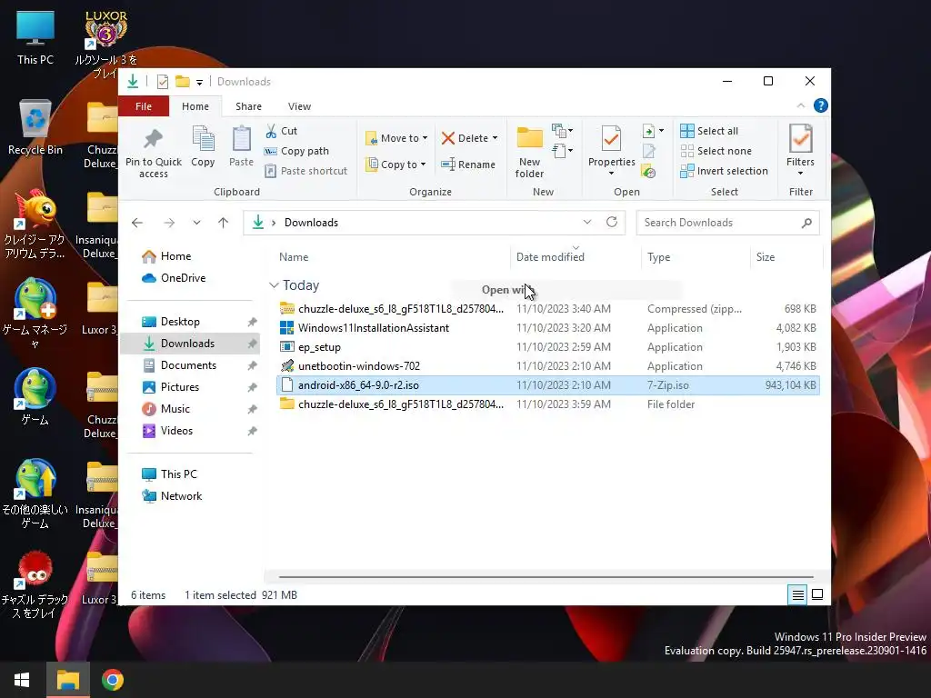Click Select none

tap(716, 151)
